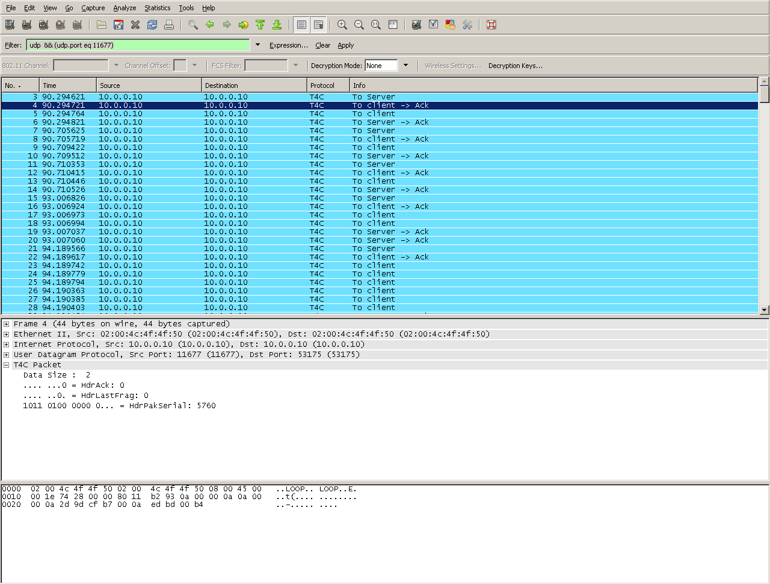Open the Tools menu
Screen dimensions: 770x584
[x=186, y=8]
